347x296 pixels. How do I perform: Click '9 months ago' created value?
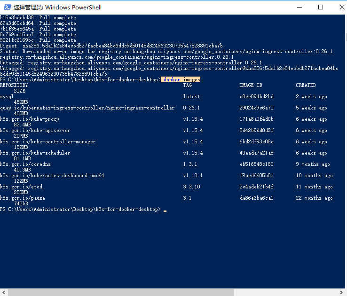click(313, 164)
